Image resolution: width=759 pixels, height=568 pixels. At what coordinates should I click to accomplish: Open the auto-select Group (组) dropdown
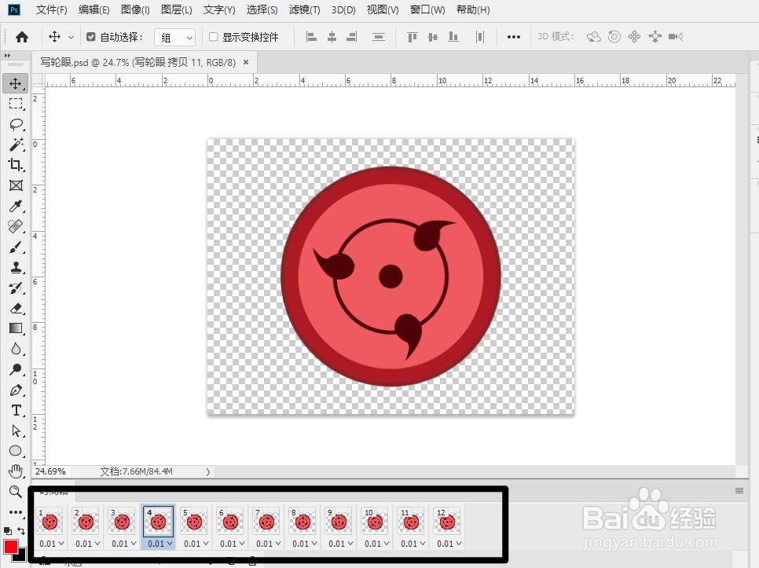pyautogui.click(x=174, y=37)
